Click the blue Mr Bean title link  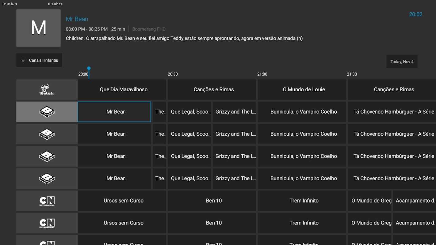[x=77, y=19]
